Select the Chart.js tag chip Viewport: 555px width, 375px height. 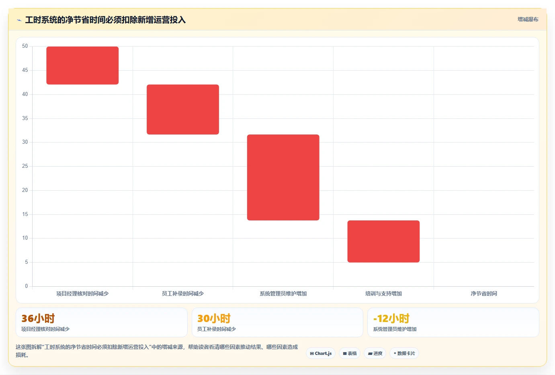(321, 353)
